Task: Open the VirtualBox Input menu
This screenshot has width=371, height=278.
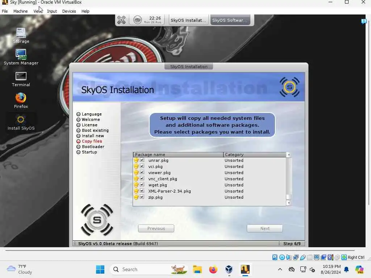Action: click(52, 11)
